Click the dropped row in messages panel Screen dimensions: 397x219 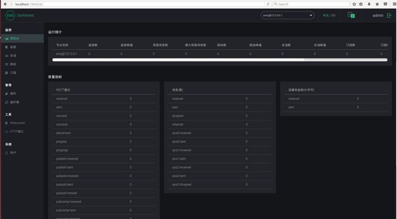pos(220,116)
